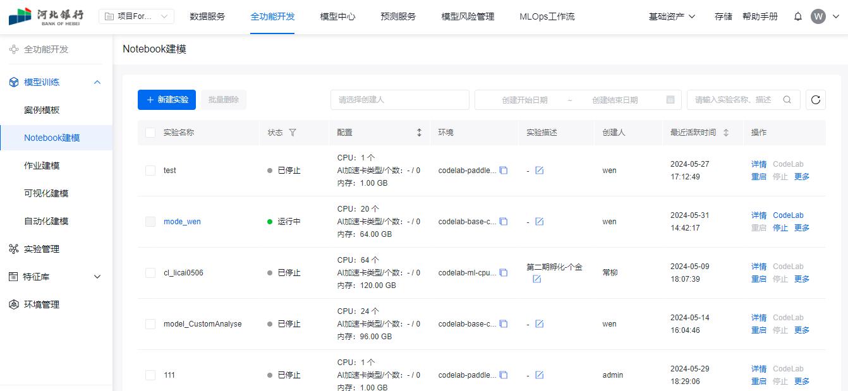Image resolution: width=848 pixels, height=391 pixels.
Task: Edit description of test experiment
Action: pos(540,171)
